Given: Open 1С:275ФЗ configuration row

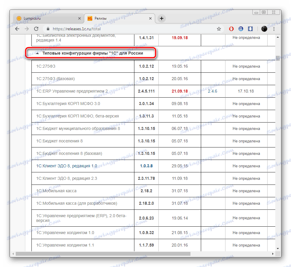Looking at the screenshot, I should click(46, 66).
